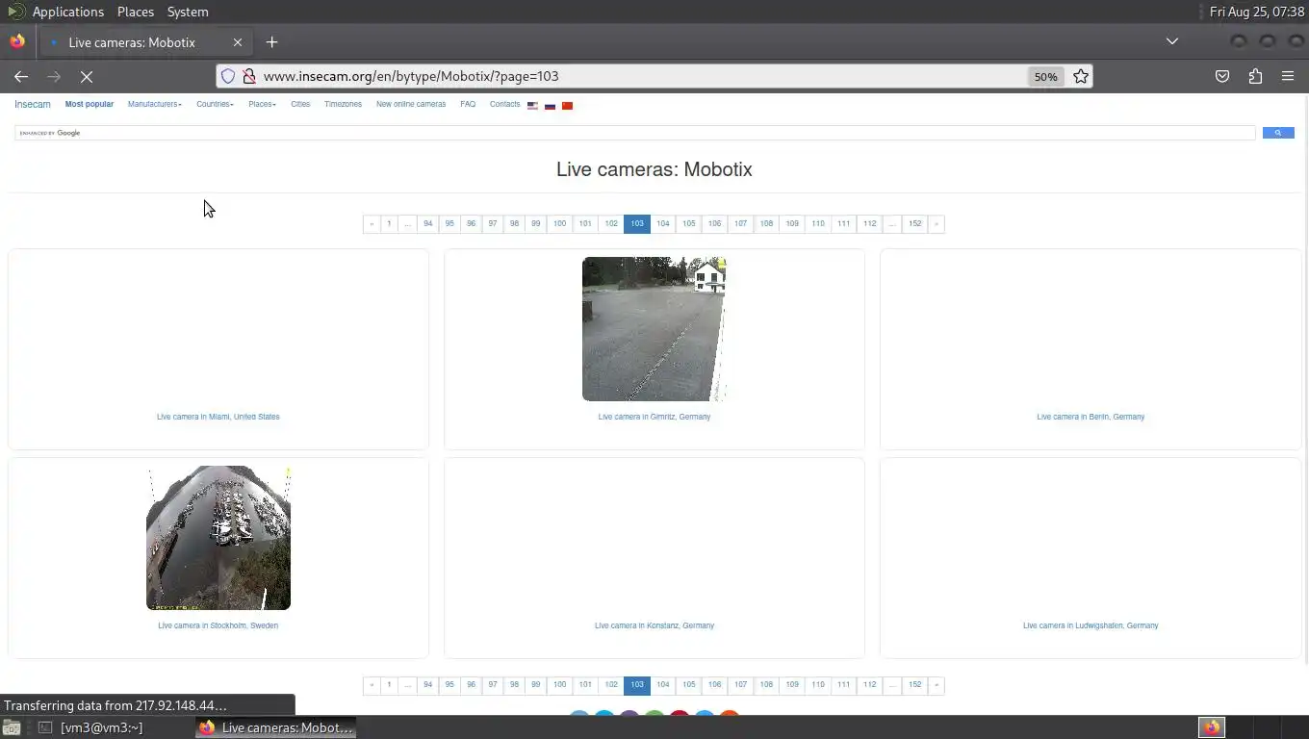Screen dimensions: 1309x739
Task: Click next arrow » in bottom pagination
Action: pyautogui.click(x=937, y=685)
